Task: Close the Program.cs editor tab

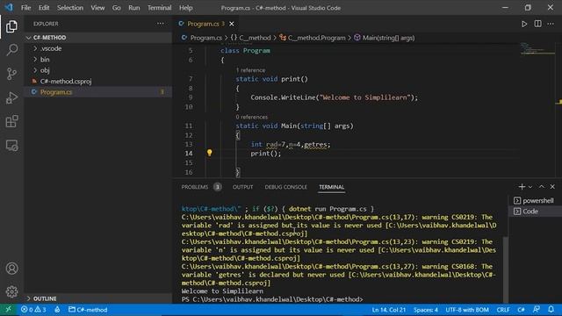Action: tap(232, 24)
